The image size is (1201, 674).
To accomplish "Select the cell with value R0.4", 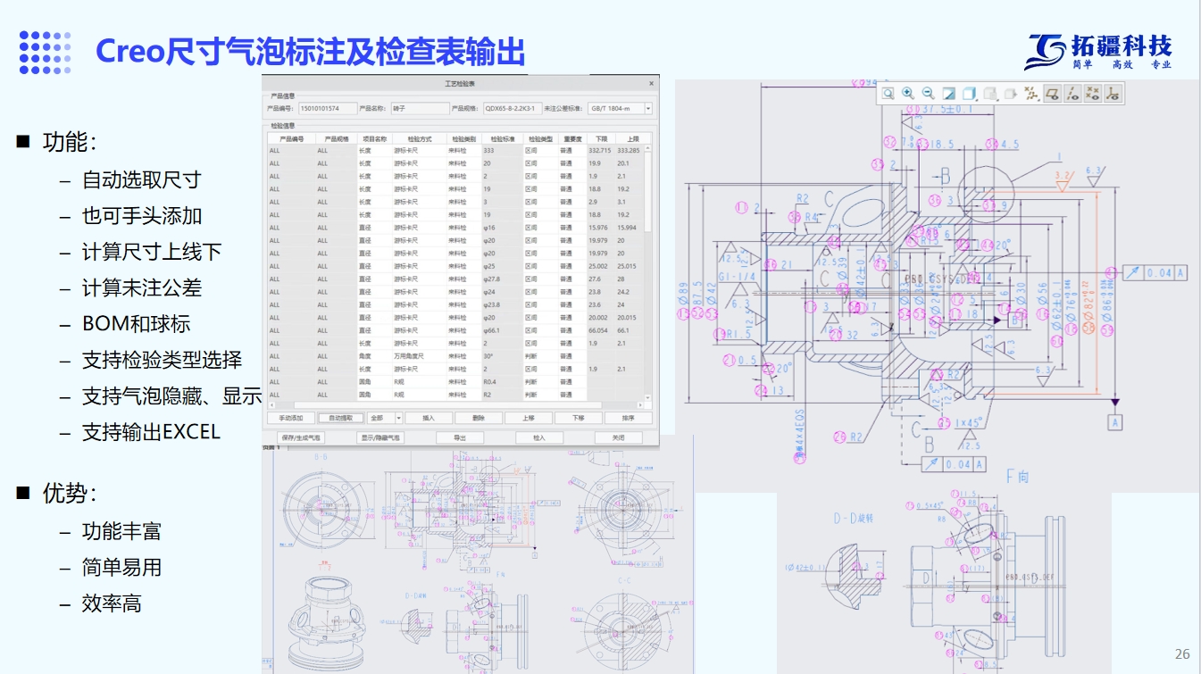I will [503, 382].
